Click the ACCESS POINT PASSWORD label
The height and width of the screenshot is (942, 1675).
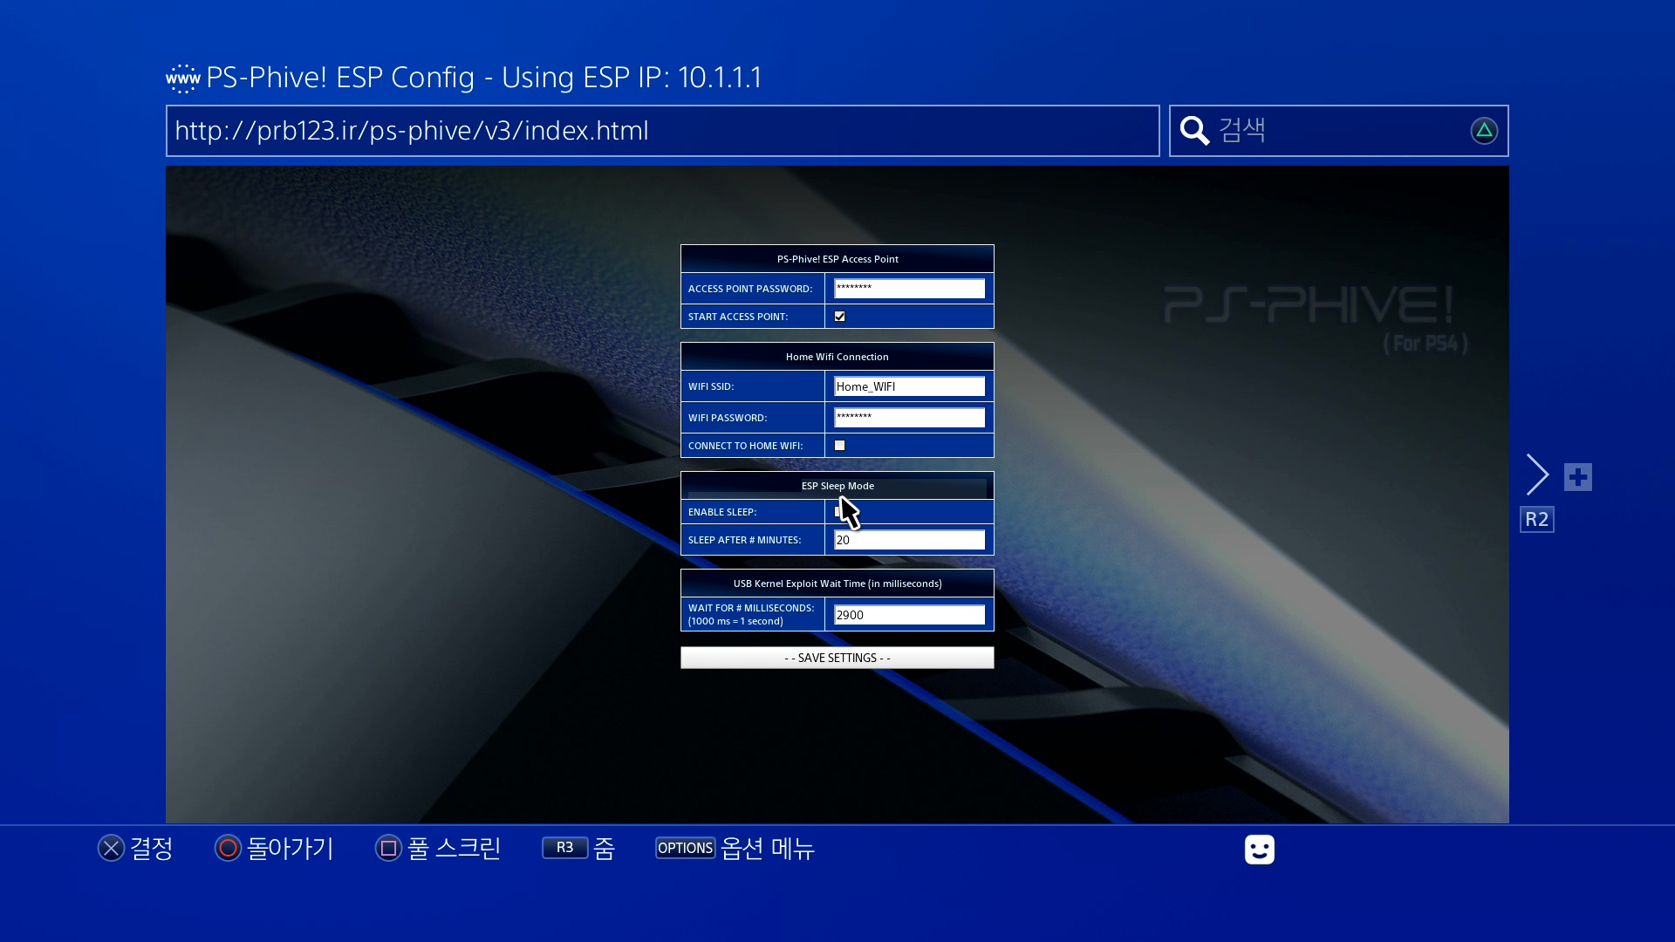coord(750,289)
